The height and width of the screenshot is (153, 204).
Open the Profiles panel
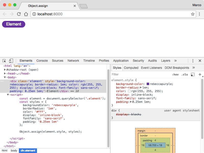[x=104, y=61]
